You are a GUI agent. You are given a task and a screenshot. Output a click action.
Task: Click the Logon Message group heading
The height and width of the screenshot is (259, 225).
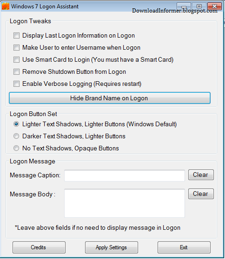33,162
